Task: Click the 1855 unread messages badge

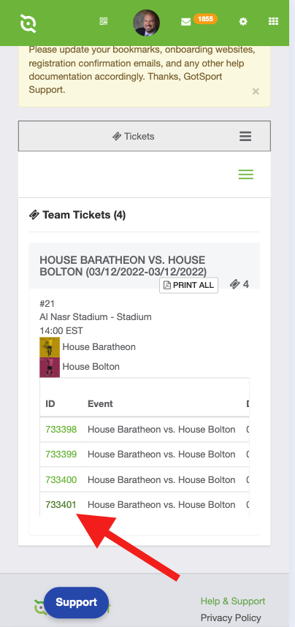Action: (205, 19)
